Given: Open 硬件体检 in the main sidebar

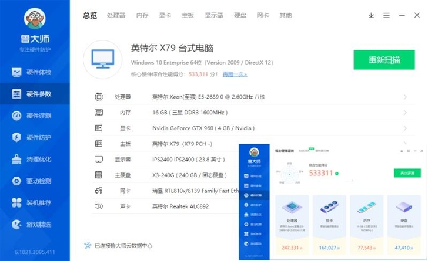Looking at the screenshot, I should (35, 72).
